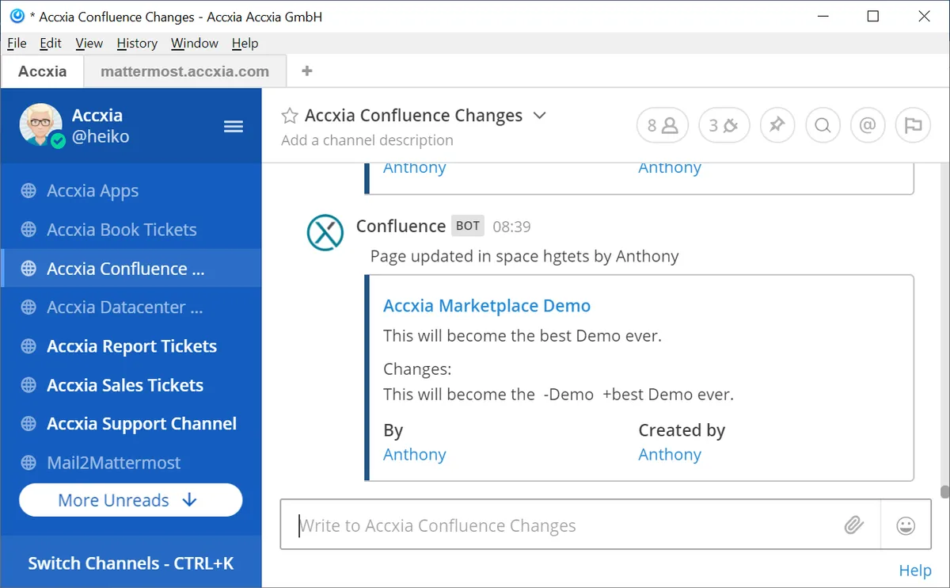This screenshot has width=950, height=588.
Task: Open the Help menu in menu bar
Action: click(x=245, y=43)
